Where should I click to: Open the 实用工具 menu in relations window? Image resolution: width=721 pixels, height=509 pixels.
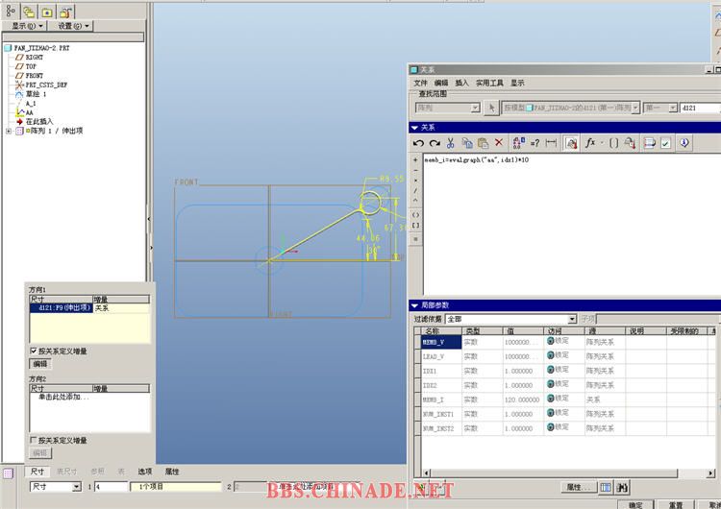point(489,84)
